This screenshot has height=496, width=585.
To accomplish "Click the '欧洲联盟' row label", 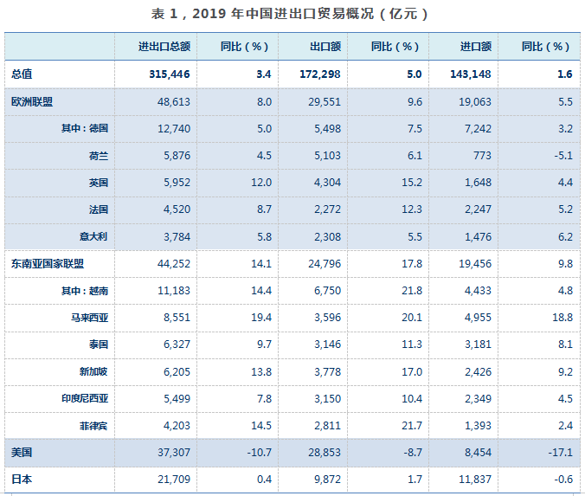I will 32,102.
